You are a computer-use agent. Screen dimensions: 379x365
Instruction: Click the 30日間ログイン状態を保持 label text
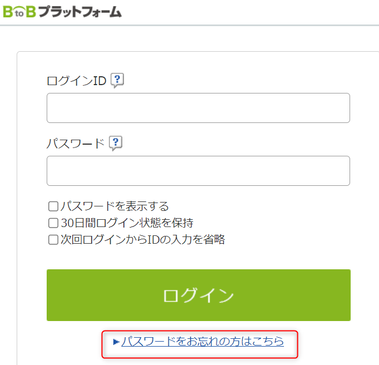[127, 224]
